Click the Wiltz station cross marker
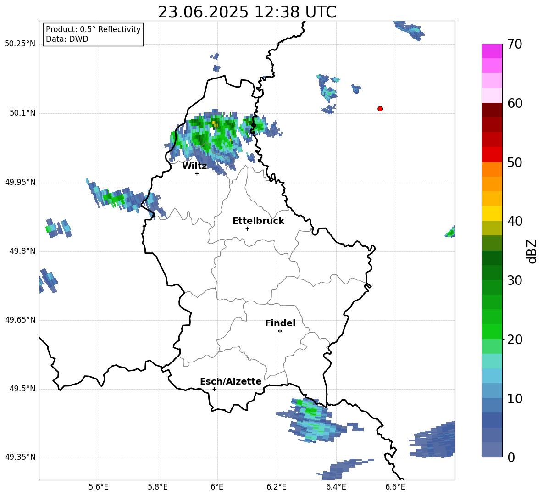 click(x=197, y=173)
